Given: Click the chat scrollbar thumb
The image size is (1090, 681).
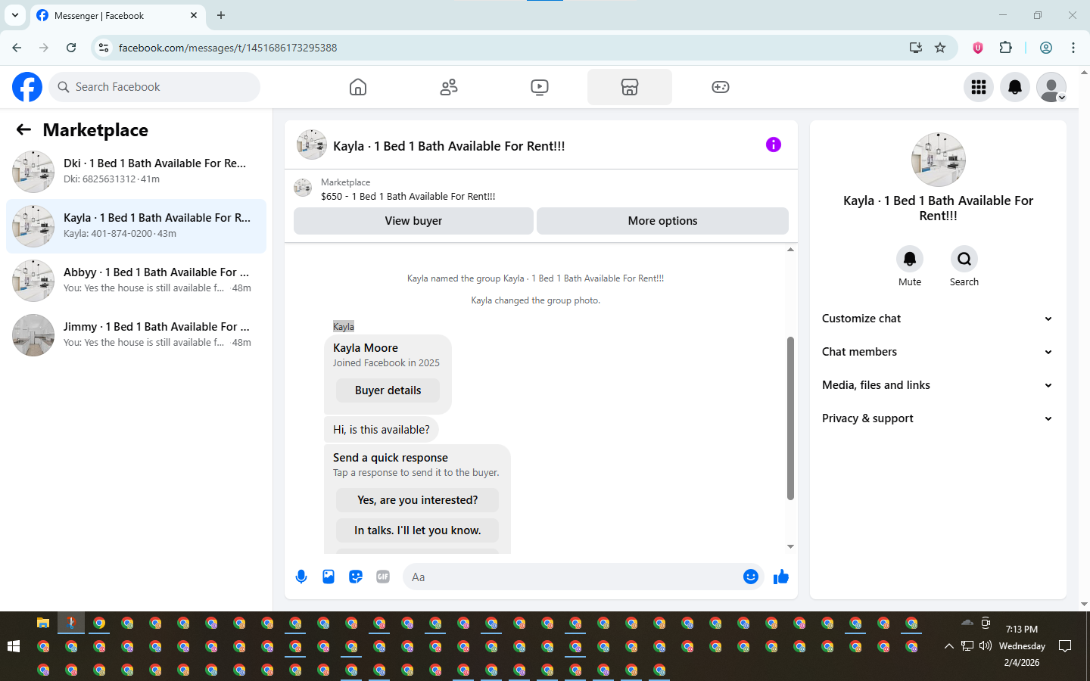Looking at the screenshot, I should pos(790,418).
